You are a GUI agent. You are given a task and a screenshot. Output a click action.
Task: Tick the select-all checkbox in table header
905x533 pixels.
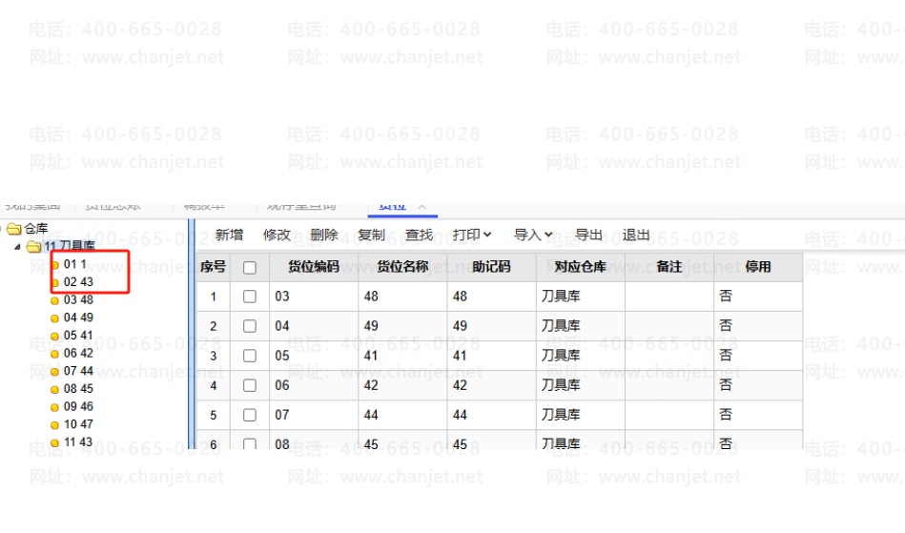(x=250, y=268)
